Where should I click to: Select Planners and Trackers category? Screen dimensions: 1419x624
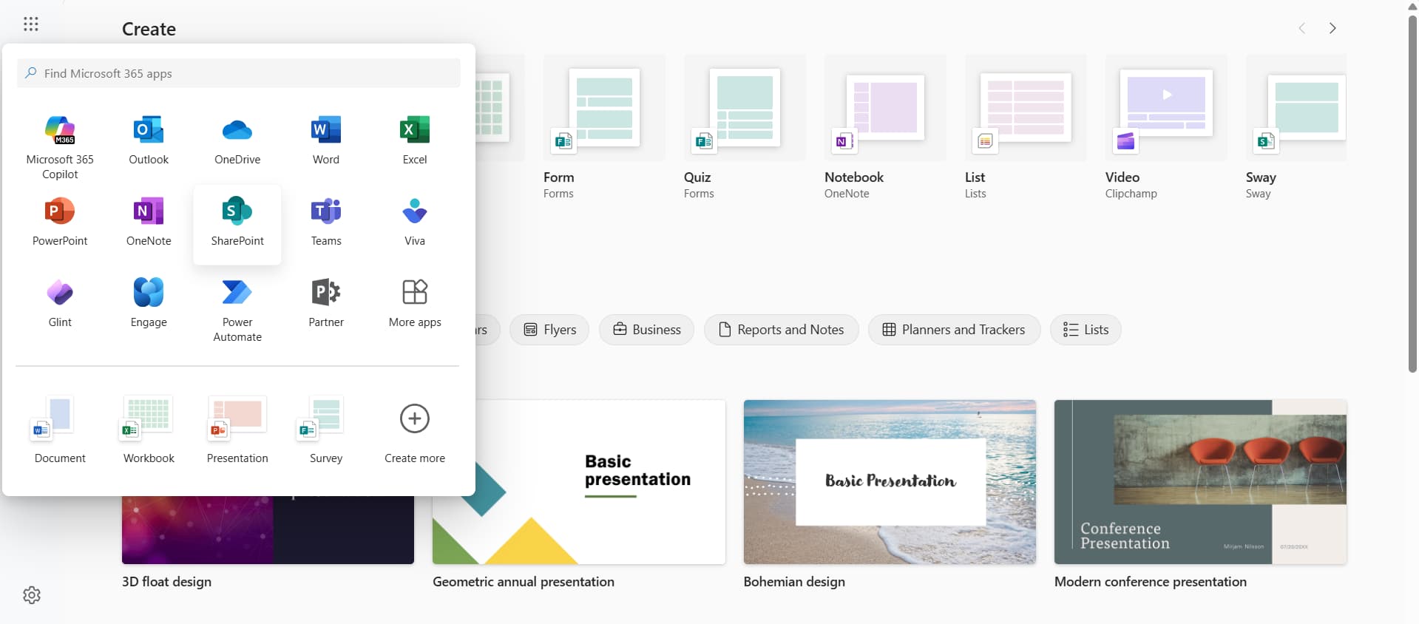[x=954, y=330]
